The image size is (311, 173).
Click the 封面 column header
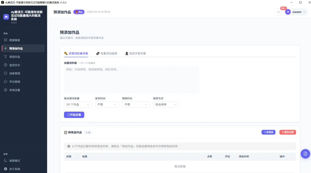[x=69, y=156]
